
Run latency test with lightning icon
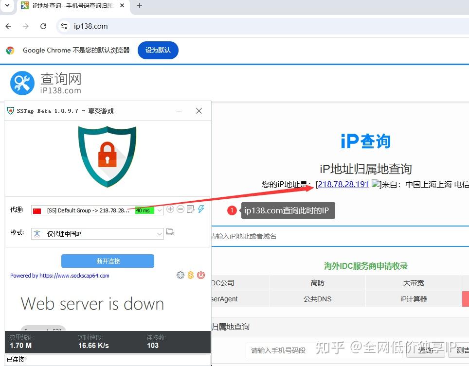coord(201,209)
